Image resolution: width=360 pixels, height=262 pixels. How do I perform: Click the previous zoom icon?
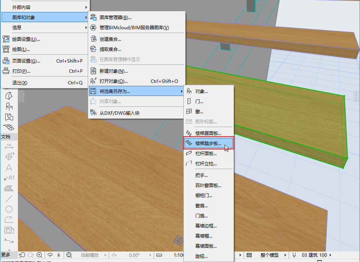[22, 255]
